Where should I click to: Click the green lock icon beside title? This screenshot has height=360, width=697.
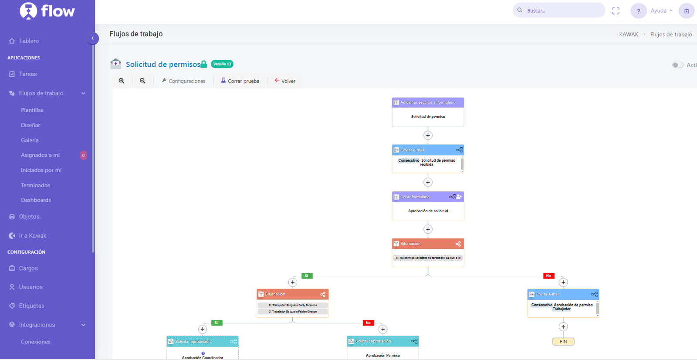[203, 65]
